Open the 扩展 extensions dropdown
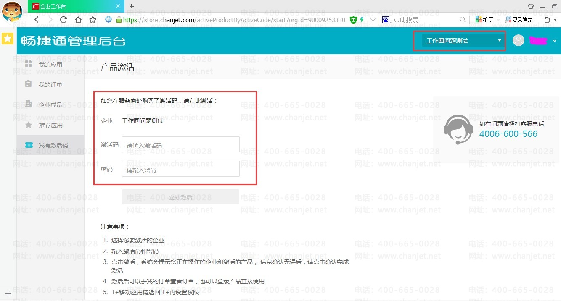 coord(487,20)
